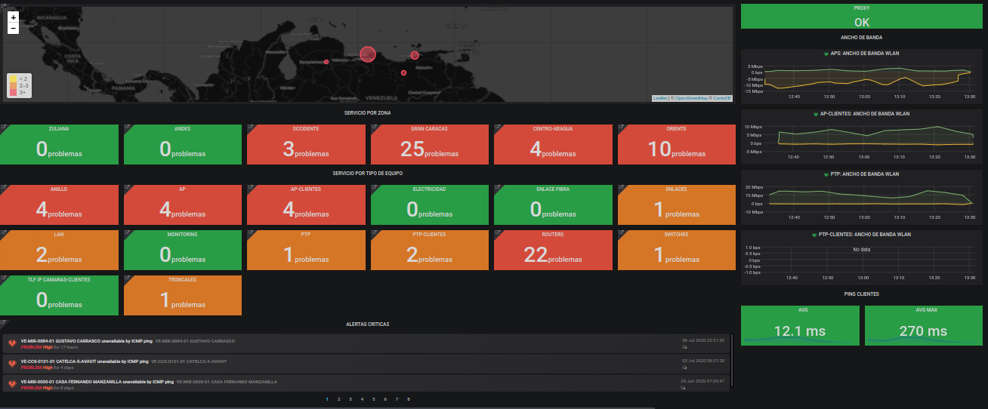Expand the SERVICIO POR ZONA row header

tap(367, 112)
